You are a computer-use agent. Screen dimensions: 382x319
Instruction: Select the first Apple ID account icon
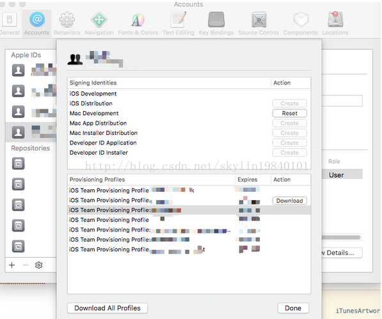coord(19,70)
